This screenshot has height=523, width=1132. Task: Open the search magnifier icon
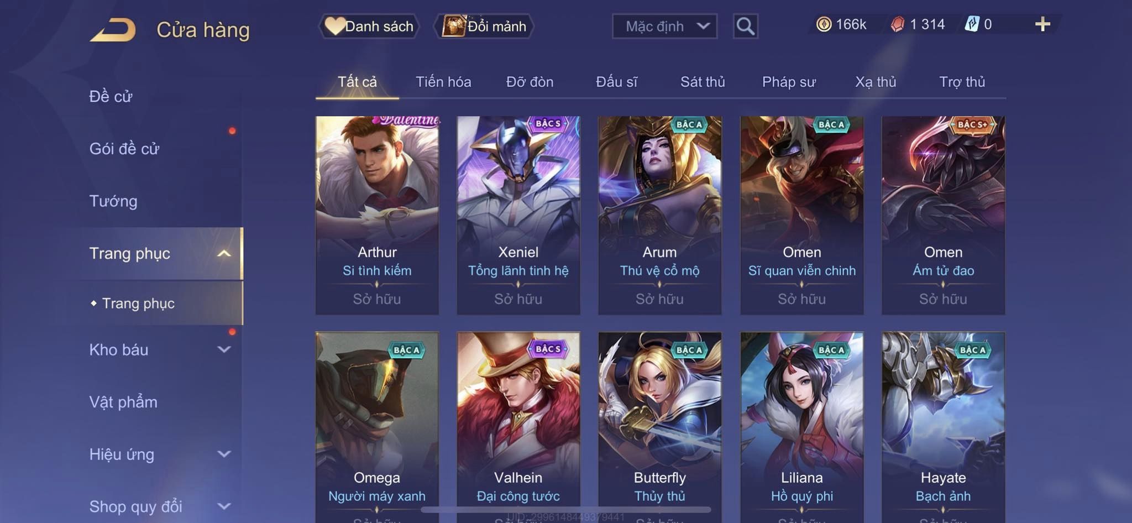tap(745, 26)
